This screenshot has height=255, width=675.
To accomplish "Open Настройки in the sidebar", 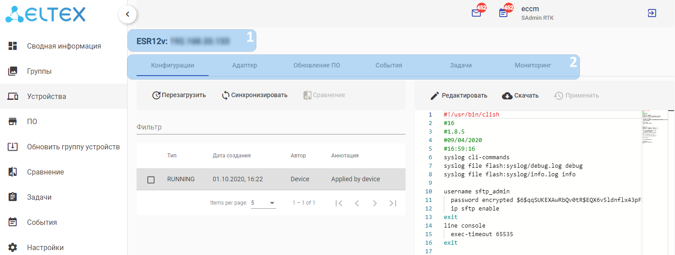I will (x=45, y=247).
